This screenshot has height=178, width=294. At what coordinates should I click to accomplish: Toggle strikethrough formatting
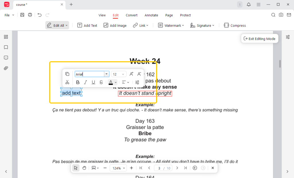point(101,82)
